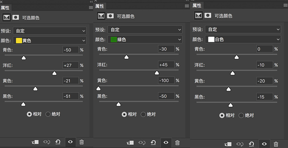Screen dimensions: 288x148
Task: Open the panel menu of the white panel
Action: pos(285,5)
